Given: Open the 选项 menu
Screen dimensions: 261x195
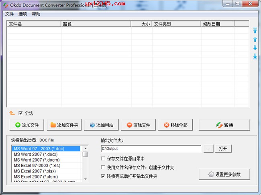Looking at the screenshot, I should click(x=22, y=14).
